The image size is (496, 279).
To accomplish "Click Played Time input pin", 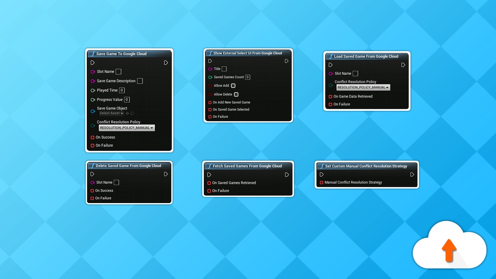I will click(x=93, y=90).
